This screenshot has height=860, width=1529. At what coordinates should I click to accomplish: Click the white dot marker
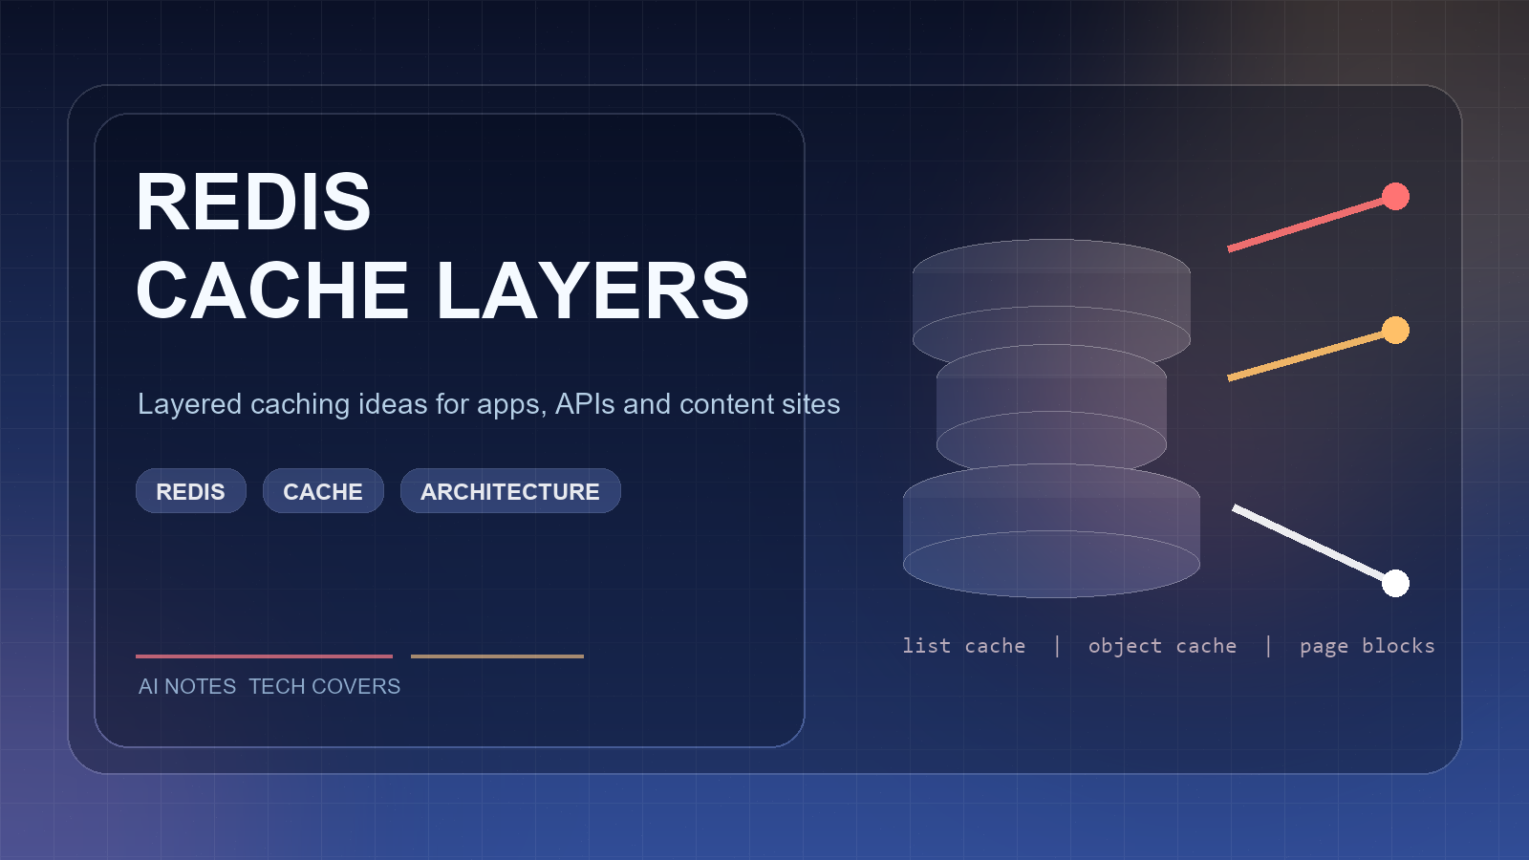click(x=1396, y=583)
